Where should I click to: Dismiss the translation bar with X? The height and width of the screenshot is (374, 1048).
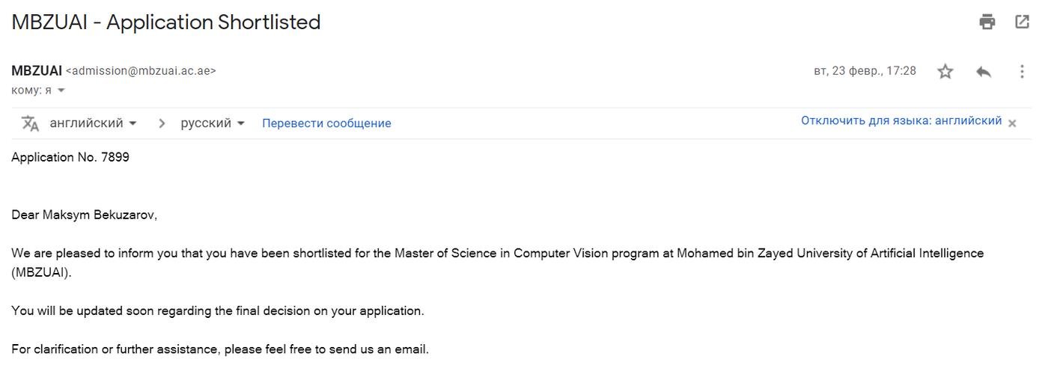click(x=1012, y=123)
